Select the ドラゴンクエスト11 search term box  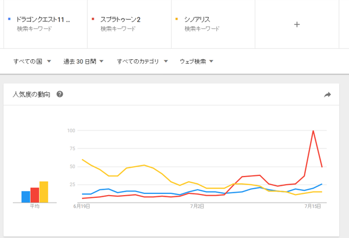click(45, 24)
